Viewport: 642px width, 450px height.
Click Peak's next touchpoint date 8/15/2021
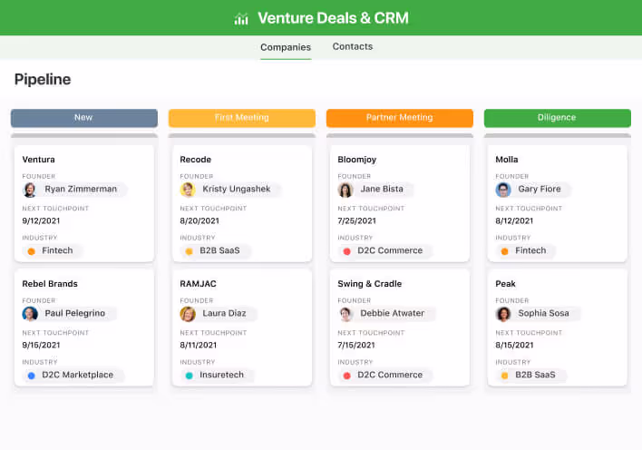(x=515, y=345)
